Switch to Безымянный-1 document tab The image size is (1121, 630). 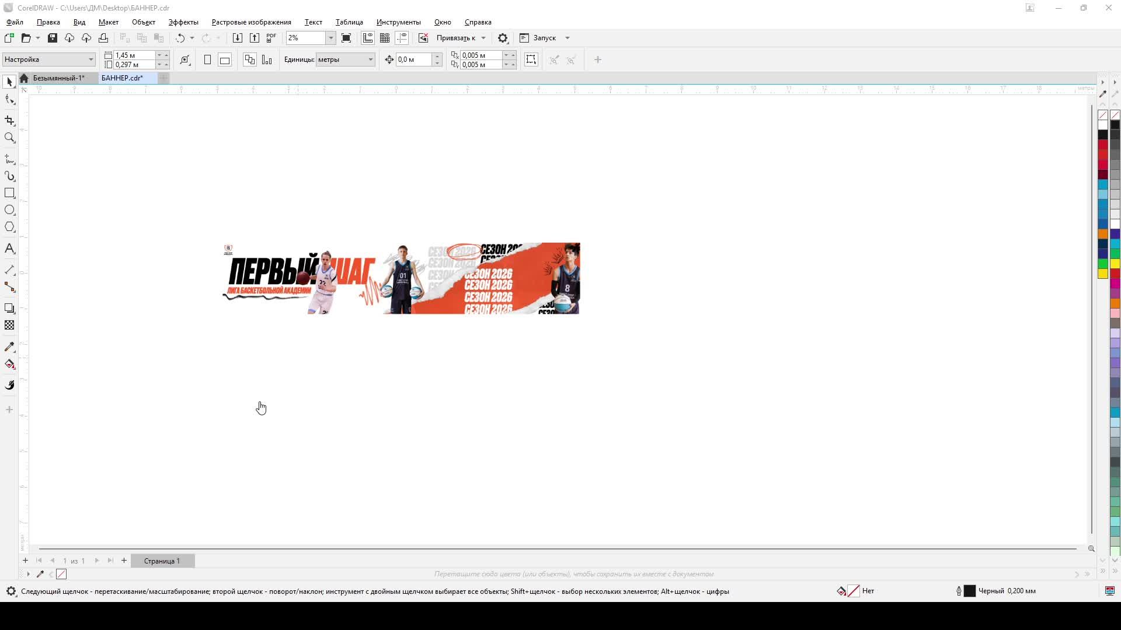(x=58, y=78)
